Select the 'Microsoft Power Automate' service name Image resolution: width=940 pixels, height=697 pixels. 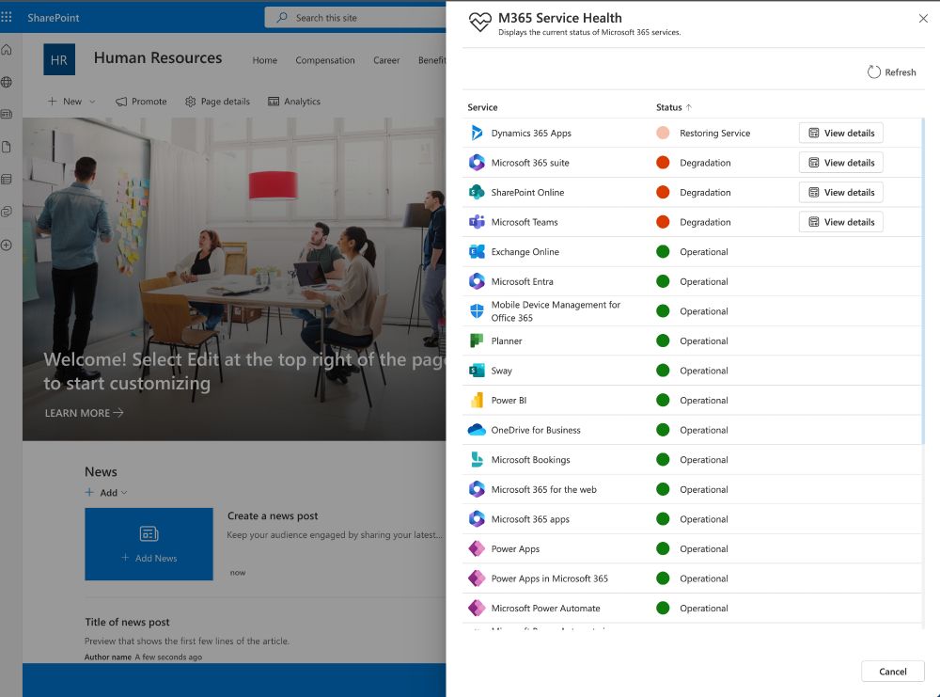(x=545, y=609)
